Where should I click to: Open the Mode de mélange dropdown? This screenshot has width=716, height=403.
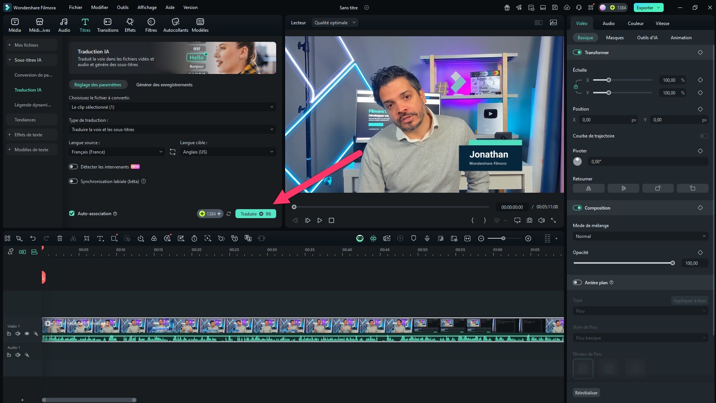point(640,236)
